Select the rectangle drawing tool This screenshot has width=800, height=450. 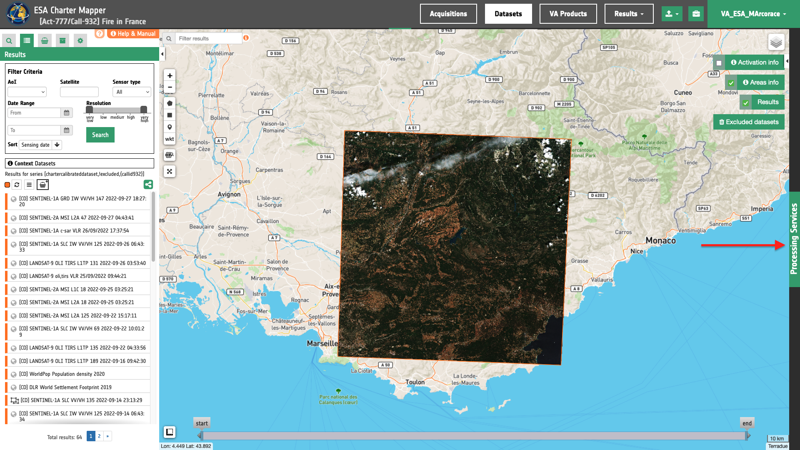(170, 115)
